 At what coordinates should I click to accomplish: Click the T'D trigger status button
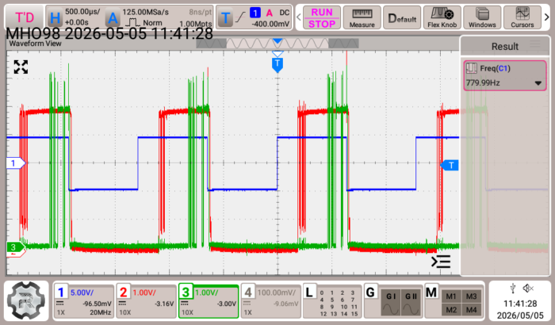coord(25,17)
